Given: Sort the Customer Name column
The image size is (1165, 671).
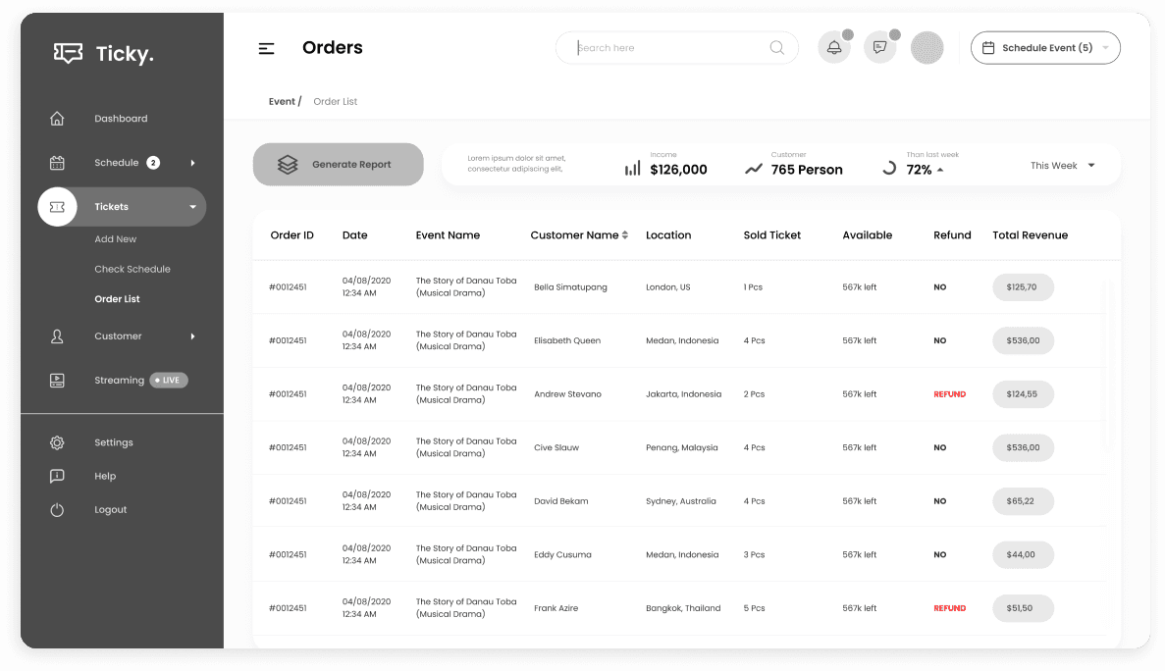Looking at the screenshot, I should click(625, 234).
